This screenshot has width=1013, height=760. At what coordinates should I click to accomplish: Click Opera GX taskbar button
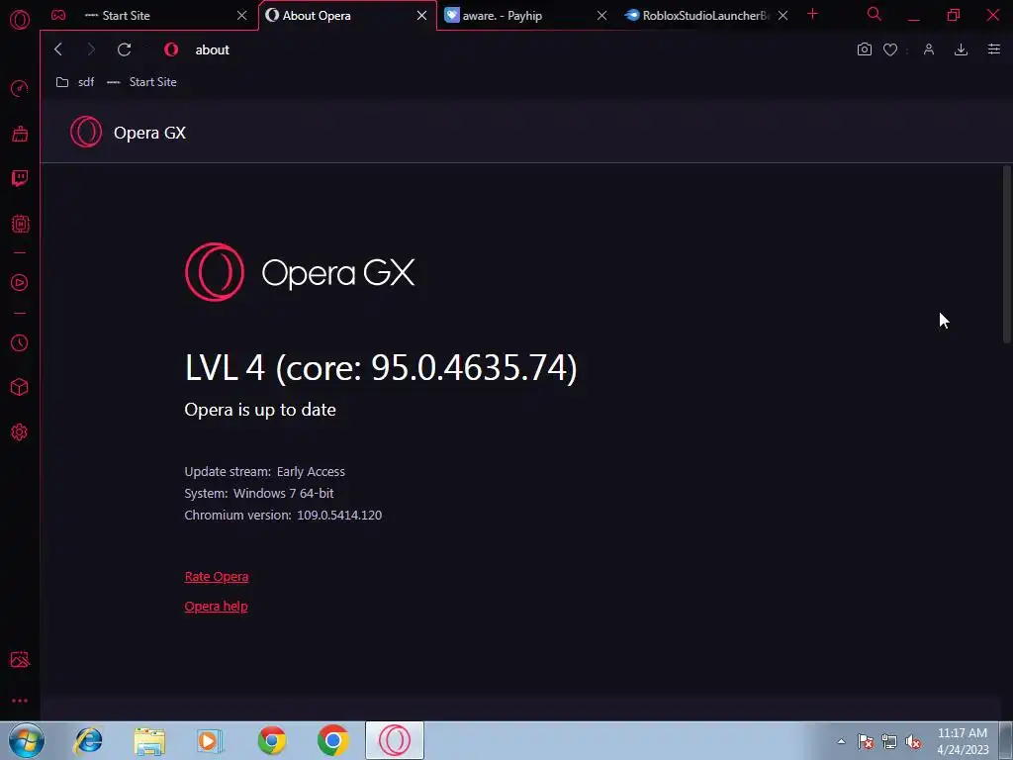coord(395,740)
